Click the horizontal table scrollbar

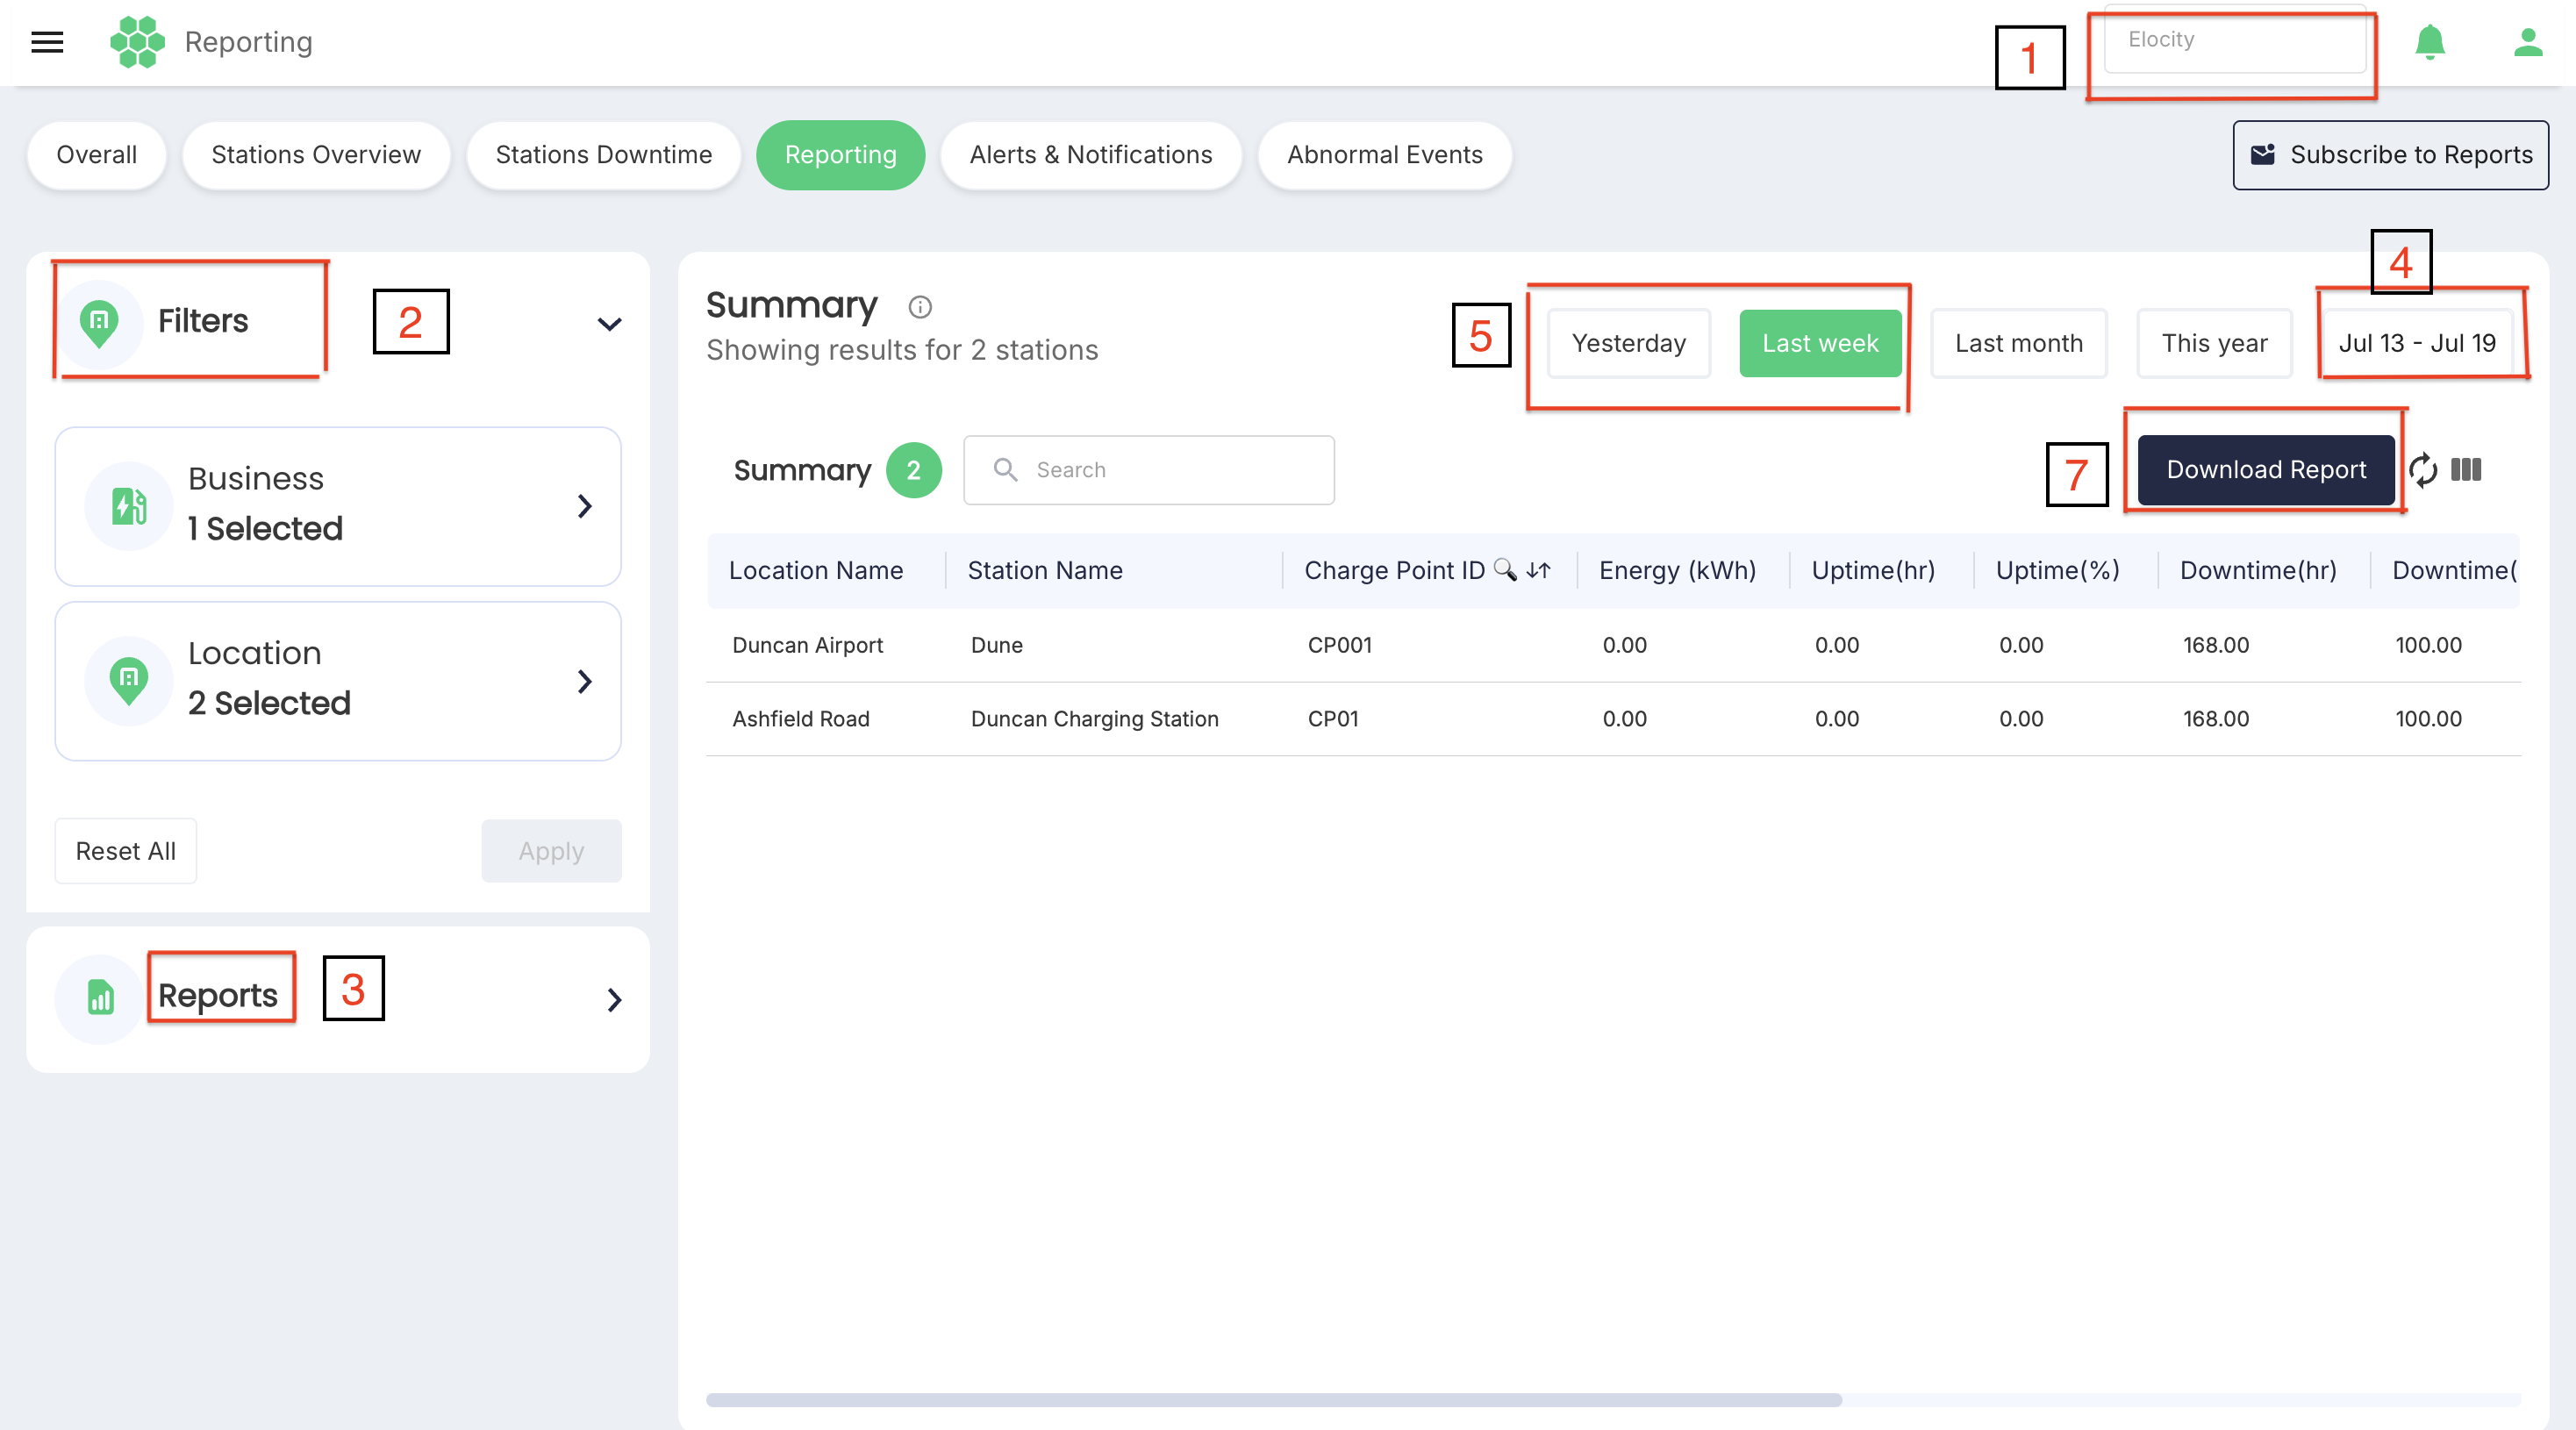tap(1273, 1400)
